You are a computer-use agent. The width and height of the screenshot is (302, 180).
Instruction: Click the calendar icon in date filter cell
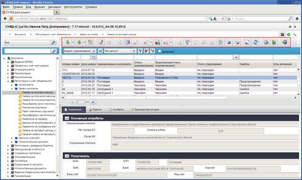point(93,57)
